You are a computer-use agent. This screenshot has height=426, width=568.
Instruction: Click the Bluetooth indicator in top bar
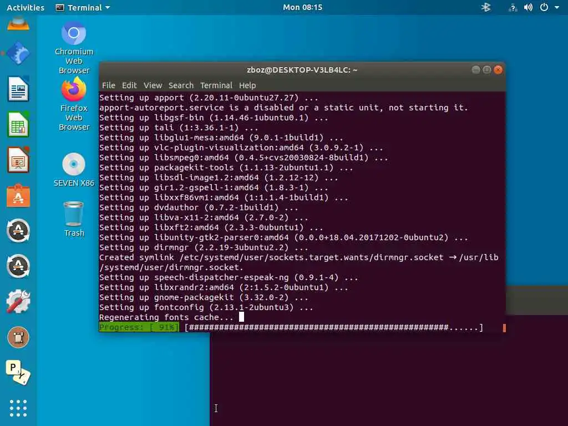(x=486, y=7)
